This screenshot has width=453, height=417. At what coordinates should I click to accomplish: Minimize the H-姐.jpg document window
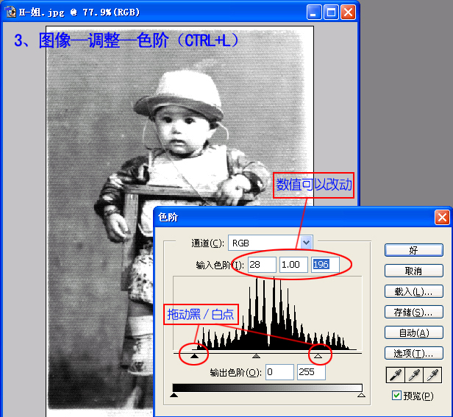[x=314, y=13]
